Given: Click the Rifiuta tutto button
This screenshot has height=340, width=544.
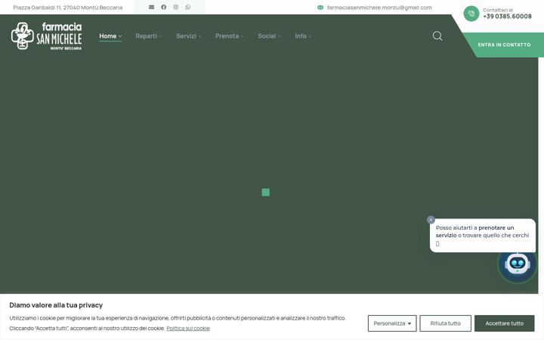Looking at the screenshot, I should click(445, 323).
